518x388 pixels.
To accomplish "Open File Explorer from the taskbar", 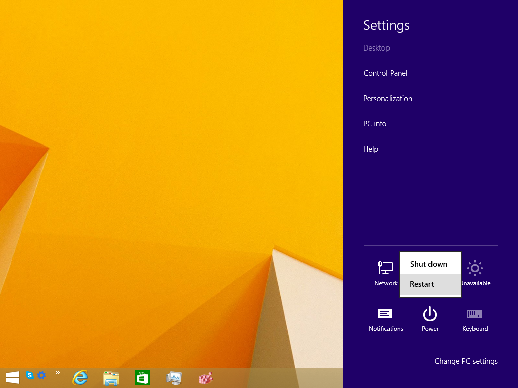I will (111, 377).
